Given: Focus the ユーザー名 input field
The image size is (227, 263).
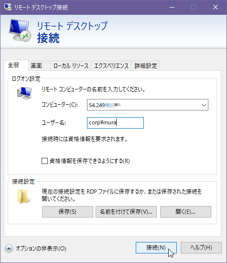Looking at the screenshot, I should click(115, 123).
